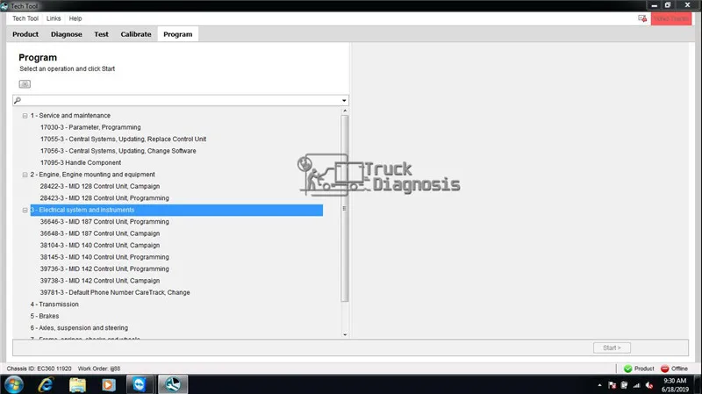Collapse 1 - Service and maintenance node
Viewport: 702px width, 394px height.
tap(25, 116)
